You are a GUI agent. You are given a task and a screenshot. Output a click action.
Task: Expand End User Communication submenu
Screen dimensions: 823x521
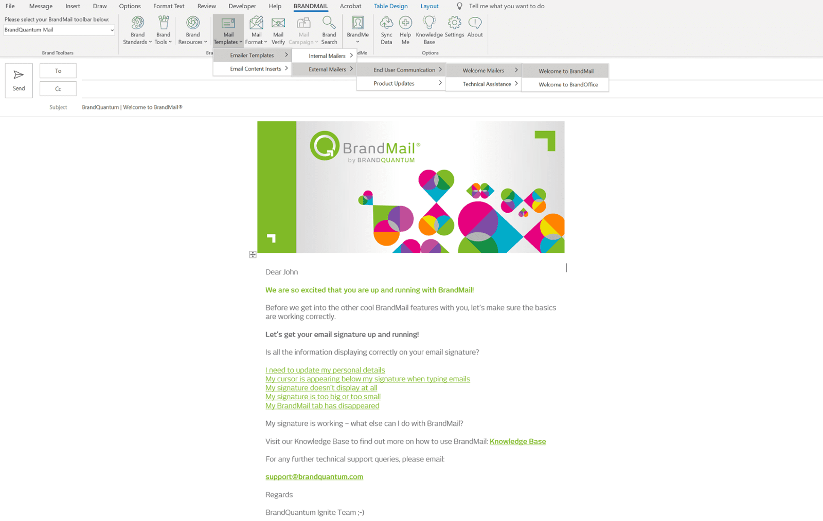pyautogui.click(x=401, y=69)
